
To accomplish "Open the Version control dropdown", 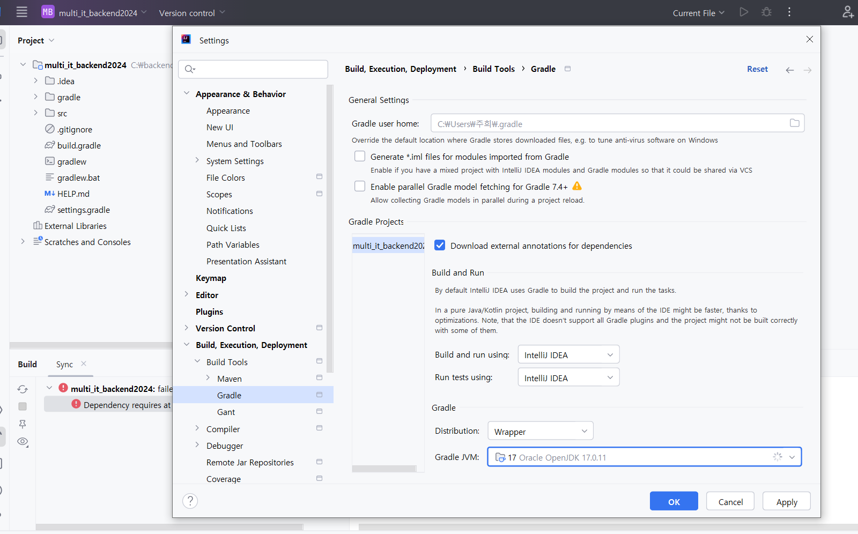I will pyautogui.click(x=192, y=13).
